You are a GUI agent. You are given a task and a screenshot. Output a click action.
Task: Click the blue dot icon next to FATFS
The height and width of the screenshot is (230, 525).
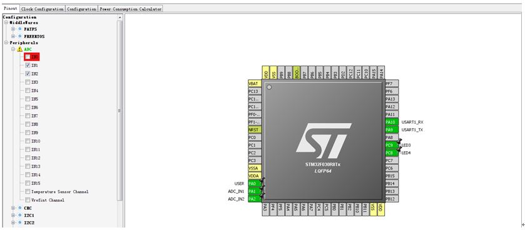click(20, 29)
